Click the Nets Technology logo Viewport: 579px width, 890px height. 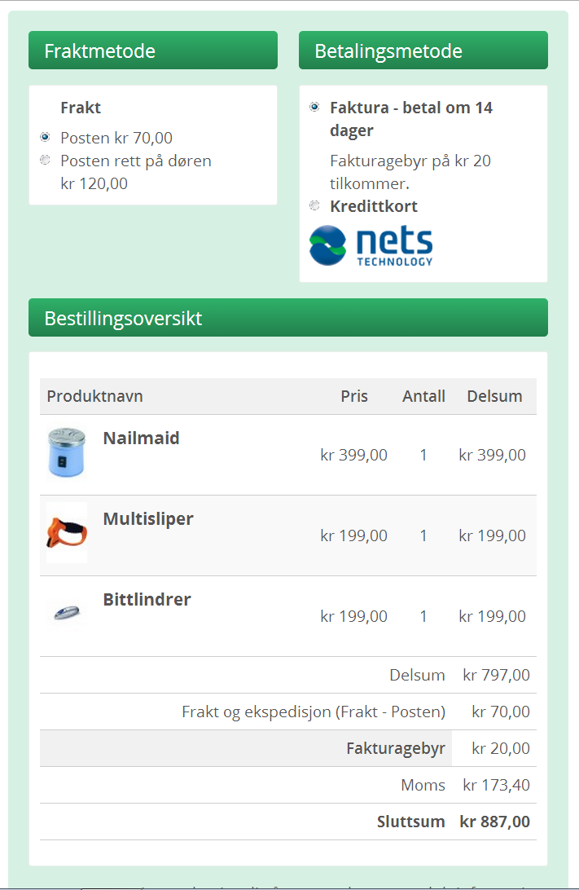tap(371, 246)
